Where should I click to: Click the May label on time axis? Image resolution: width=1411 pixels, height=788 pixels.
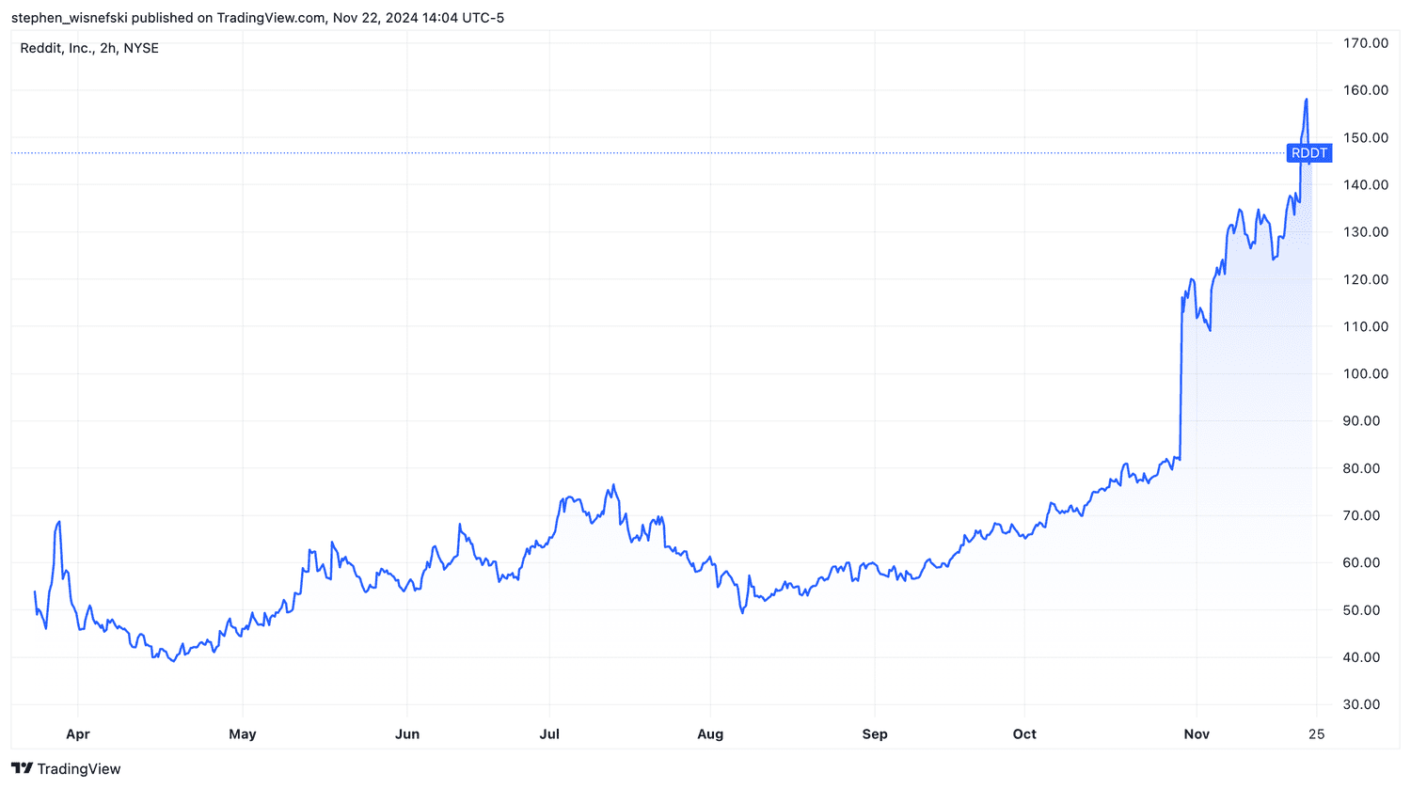point(243,734)
